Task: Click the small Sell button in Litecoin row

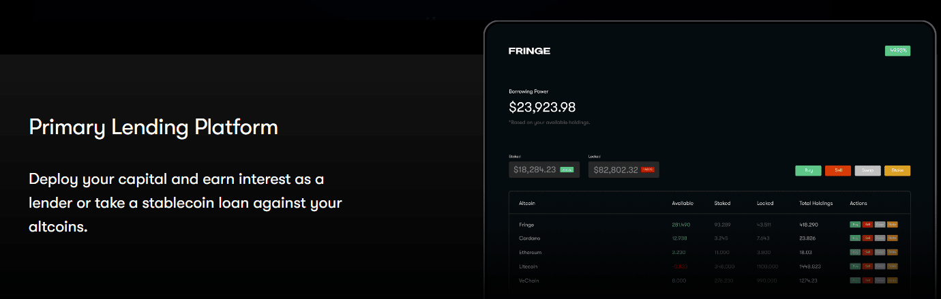Action: 867,266
